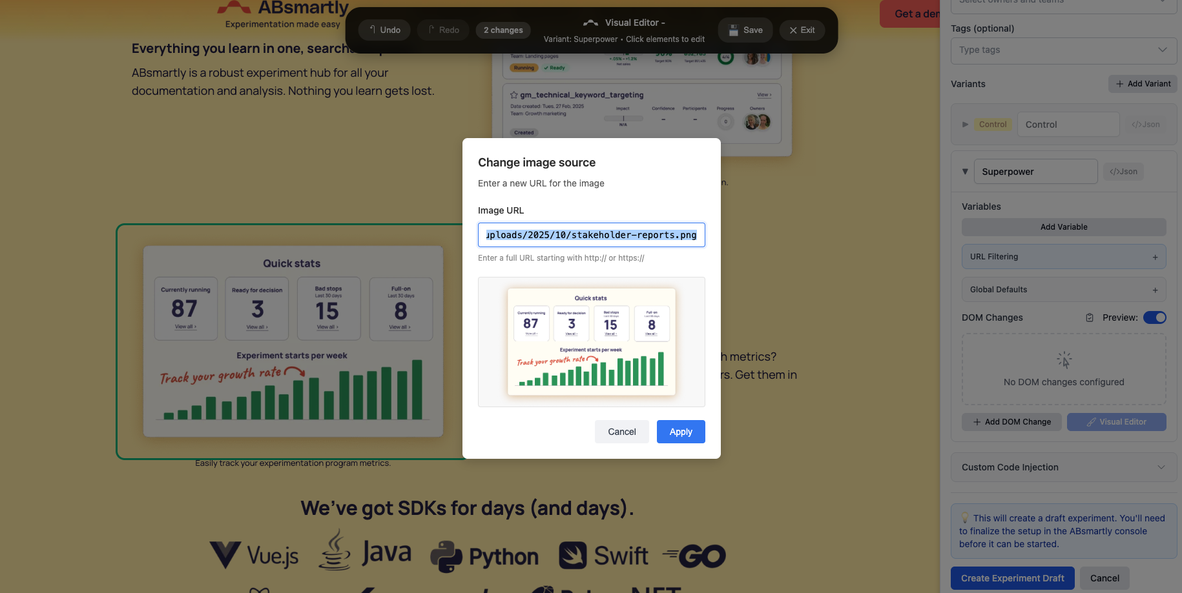Click the clipboard icon beside DOM Changes
Viewport: 1182px width, 593px height.
tap(1090, 317)
